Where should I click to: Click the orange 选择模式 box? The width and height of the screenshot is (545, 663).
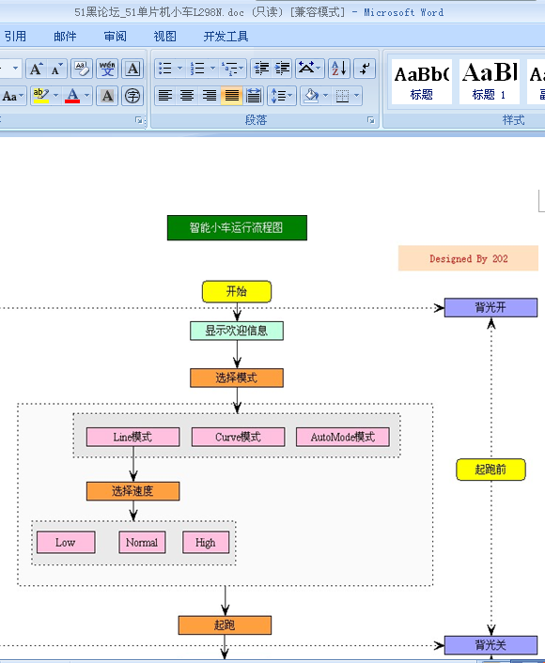(237, 378)
